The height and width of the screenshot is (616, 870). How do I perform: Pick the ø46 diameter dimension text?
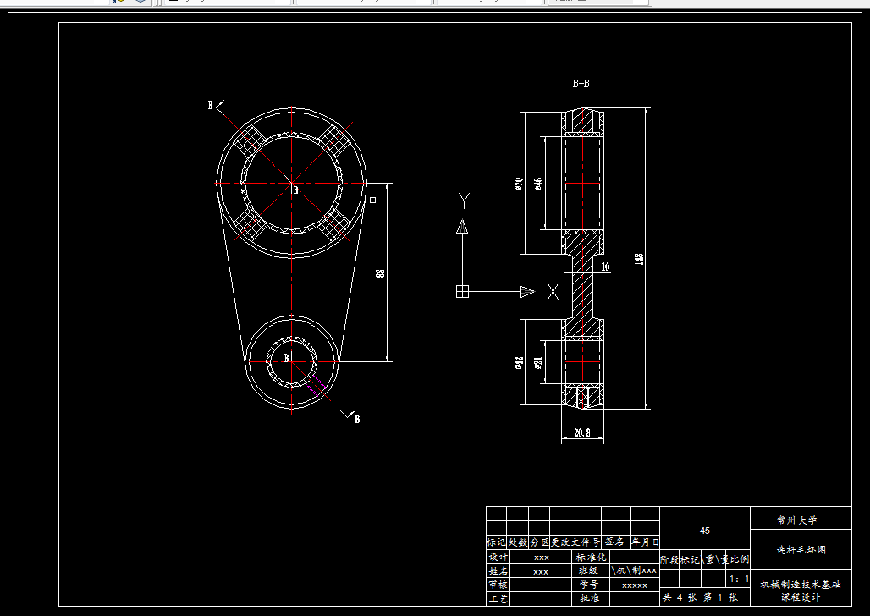(538, 184)
